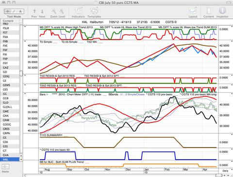The image size is (233, 177).
Task: Select the line drawing tool mode
Action: 14,11
